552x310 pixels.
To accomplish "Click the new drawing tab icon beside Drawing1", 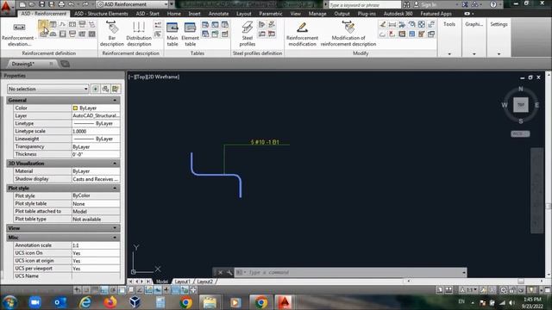I will point(66,64).
